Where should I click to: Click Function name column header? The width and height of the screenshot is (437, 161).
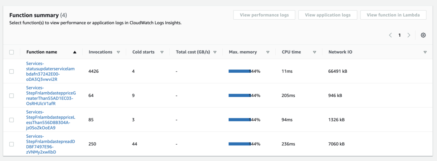click(42, 52)
